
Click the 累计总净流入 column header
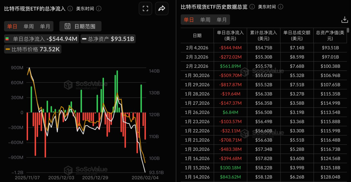264,35
